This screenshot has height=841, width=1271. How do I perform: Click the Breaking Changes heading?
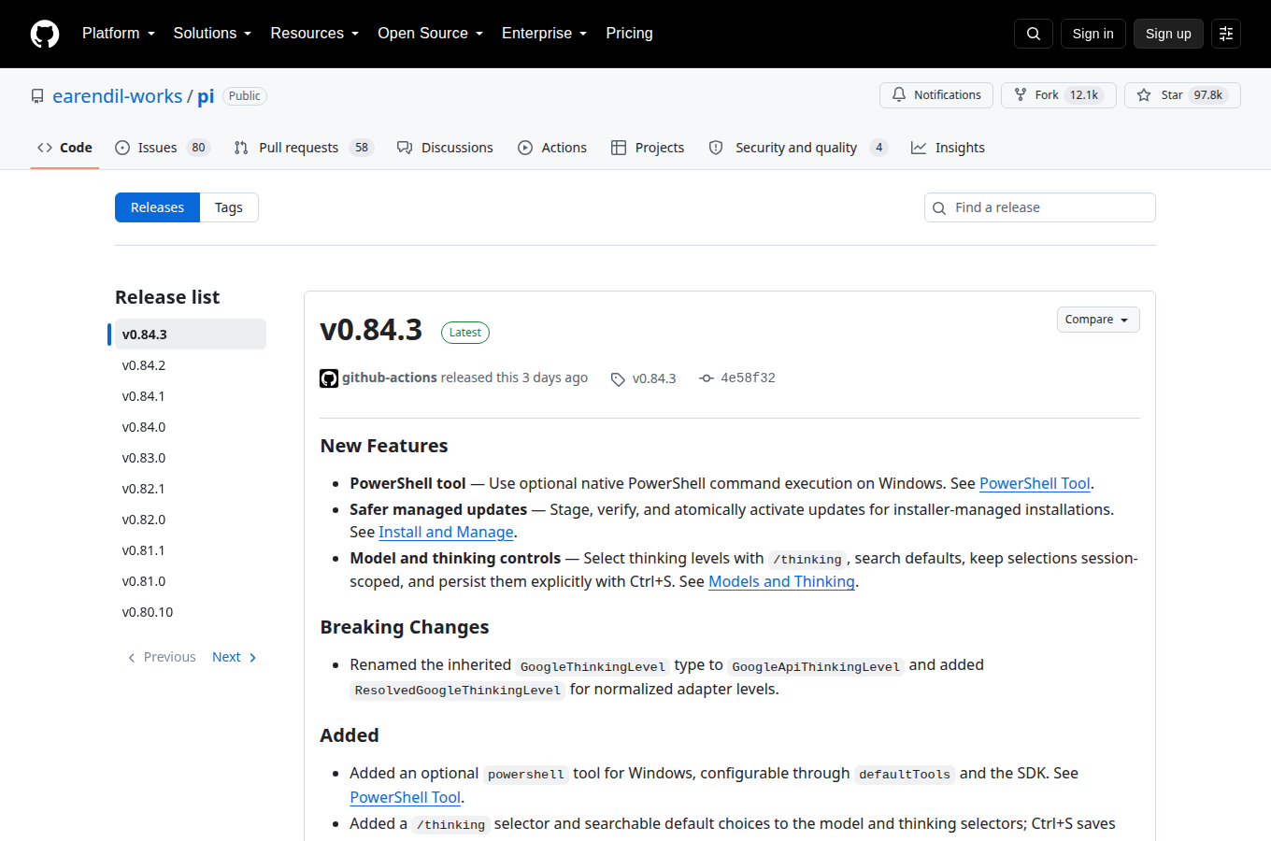[405, 627]
